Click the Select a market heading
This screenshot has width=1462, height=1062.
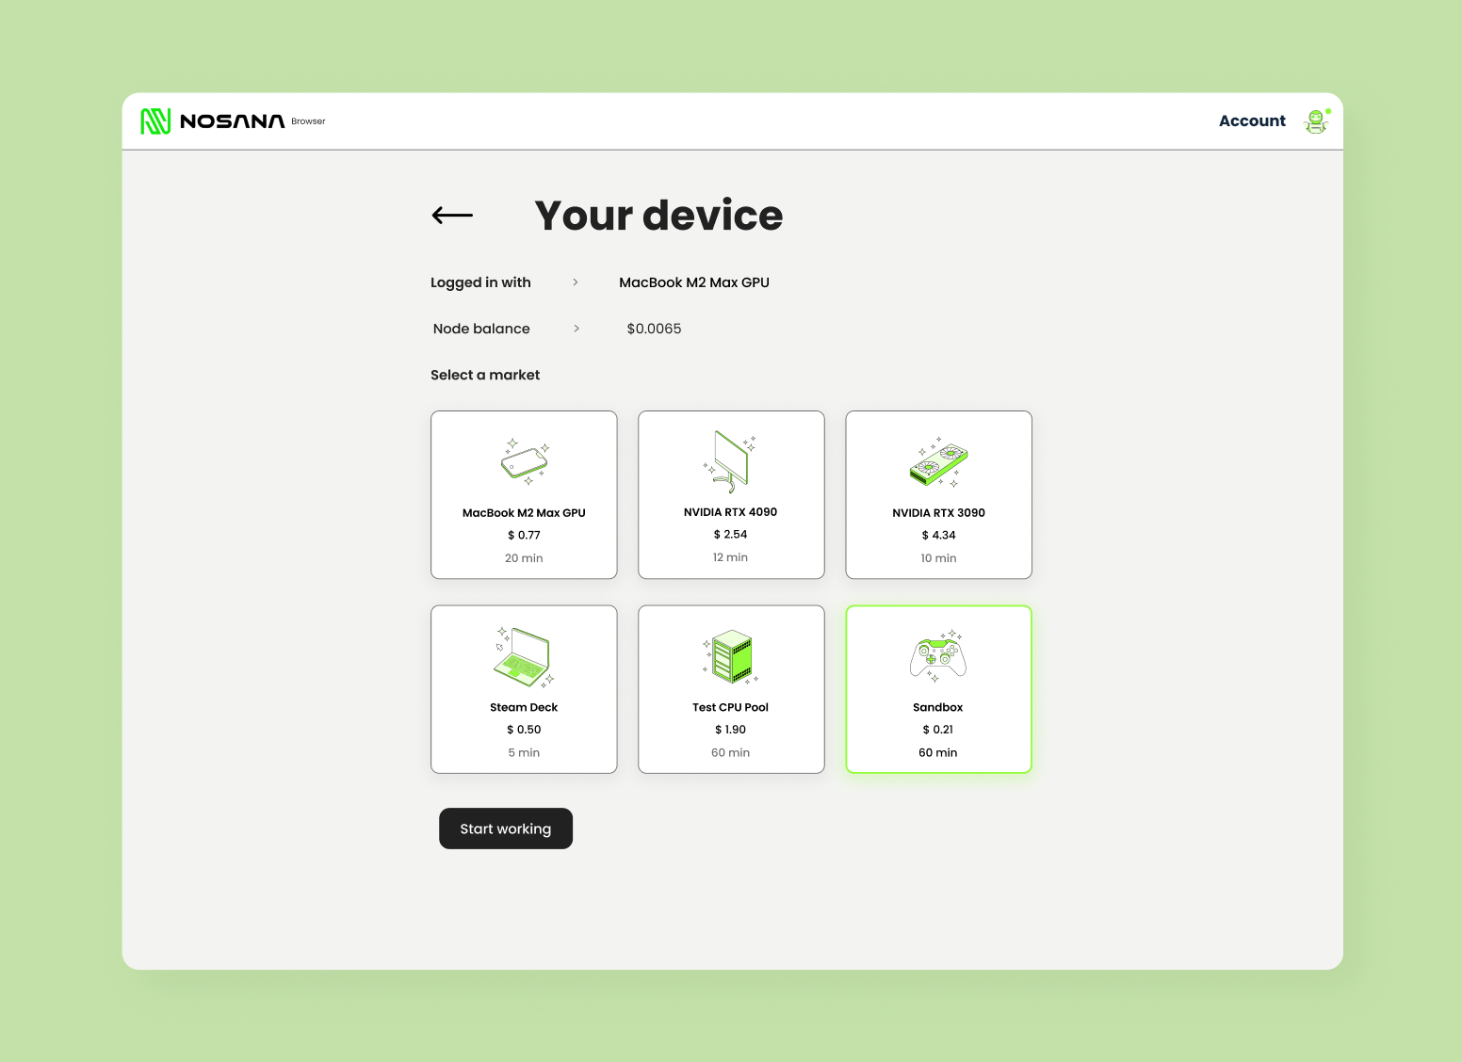485,375
